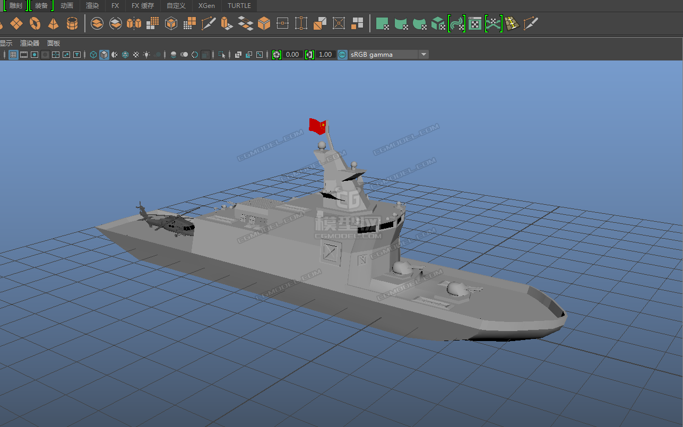683x427 pixels.
Task: Switch to the FX shelf tab
Action: [x=115, y=6]
